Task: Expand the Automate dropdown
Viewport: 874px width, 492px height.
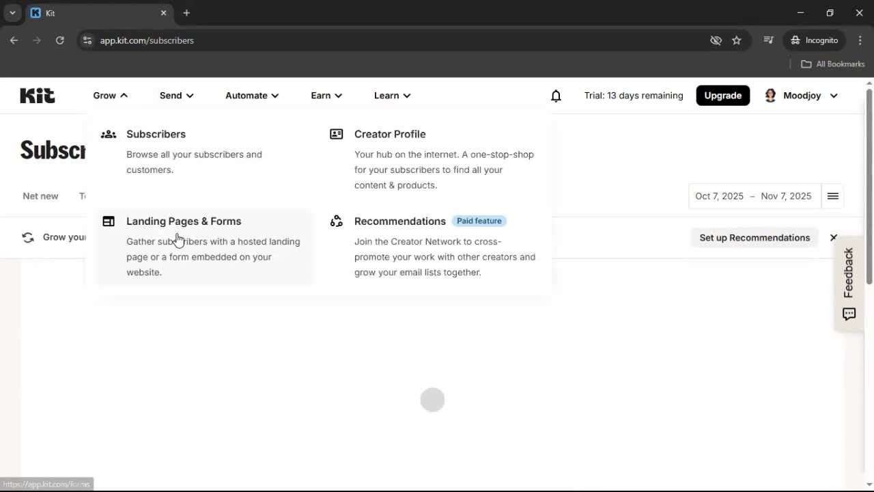Action: point(251,96)
